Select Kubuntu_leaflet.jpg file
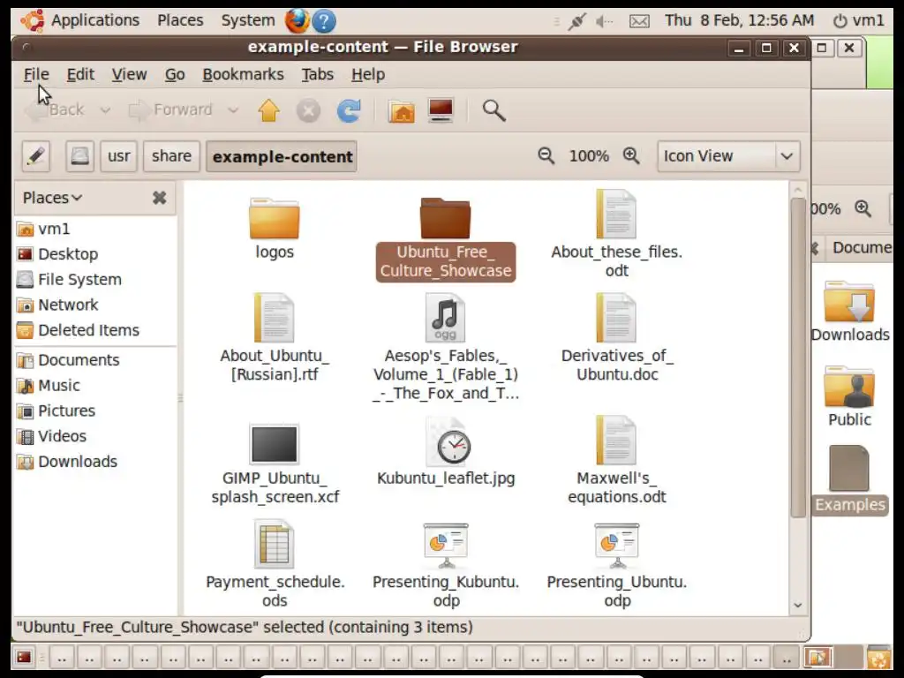 tap(446, 453)
